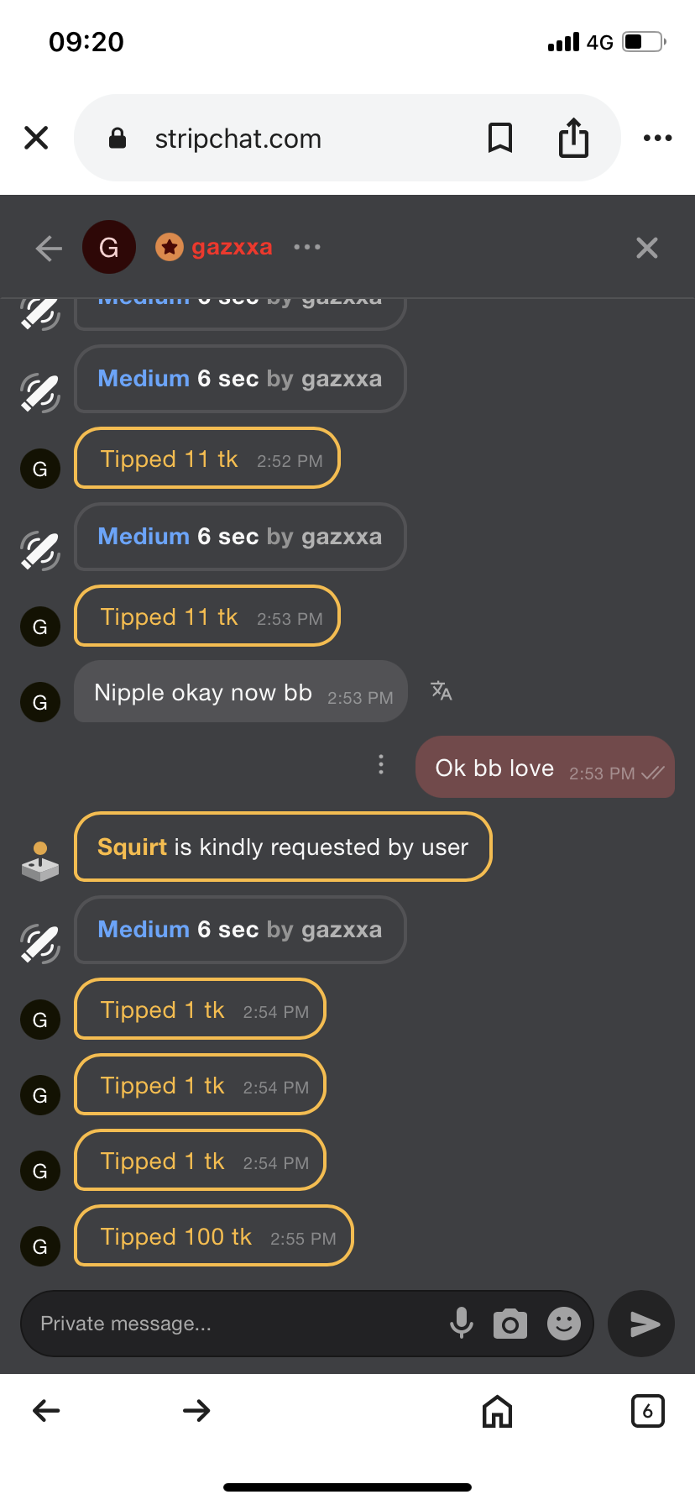Tap the microphone voice message icon
This screenshot has width=695, height=1505.
click(x=461, y=1323)
